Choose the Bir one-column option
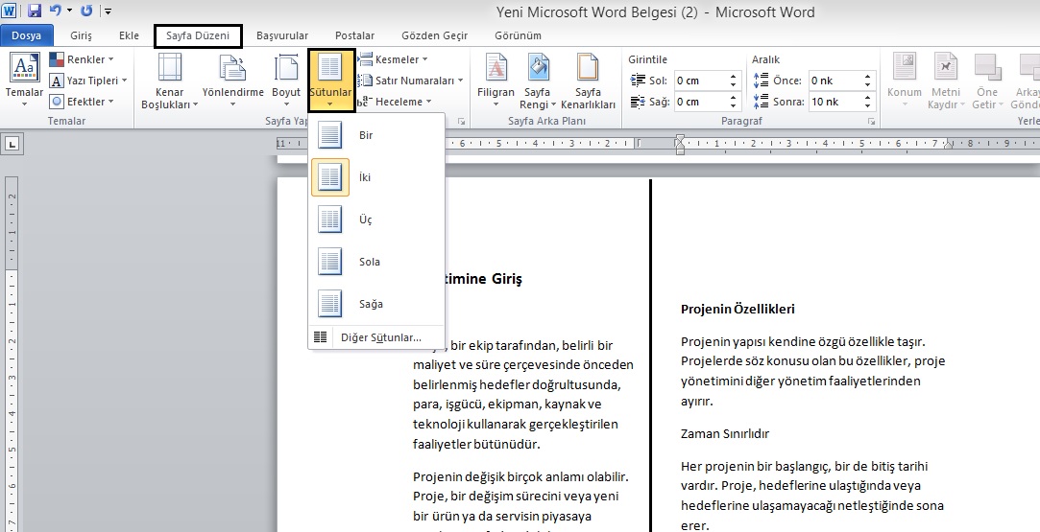The width and height of the screenshot is (1040, 532). click(x=376, y=135)
